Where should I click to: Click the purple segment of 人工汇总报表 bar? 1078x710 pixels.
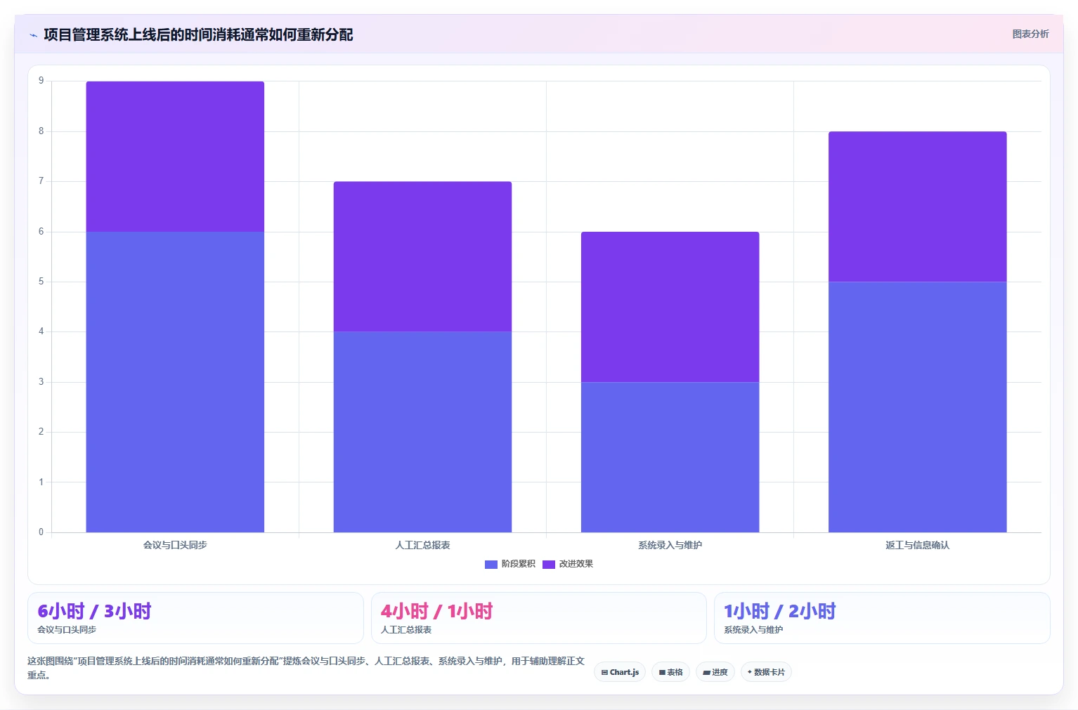tap(422, 257)
